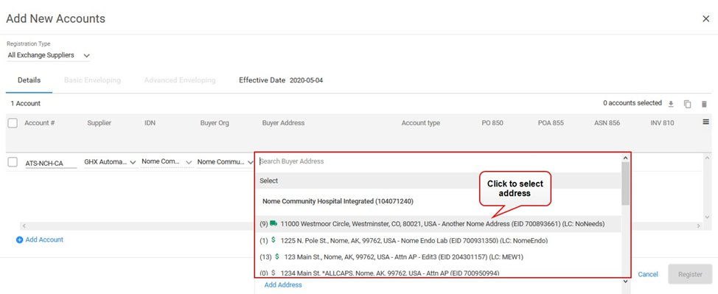Click the dollar icon on 123 Main St.
The image size is (718, 294).
coord(276,256)
